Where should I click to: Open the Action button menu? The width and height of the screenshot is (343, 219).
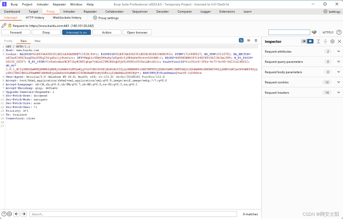click(x=107, y=32)
